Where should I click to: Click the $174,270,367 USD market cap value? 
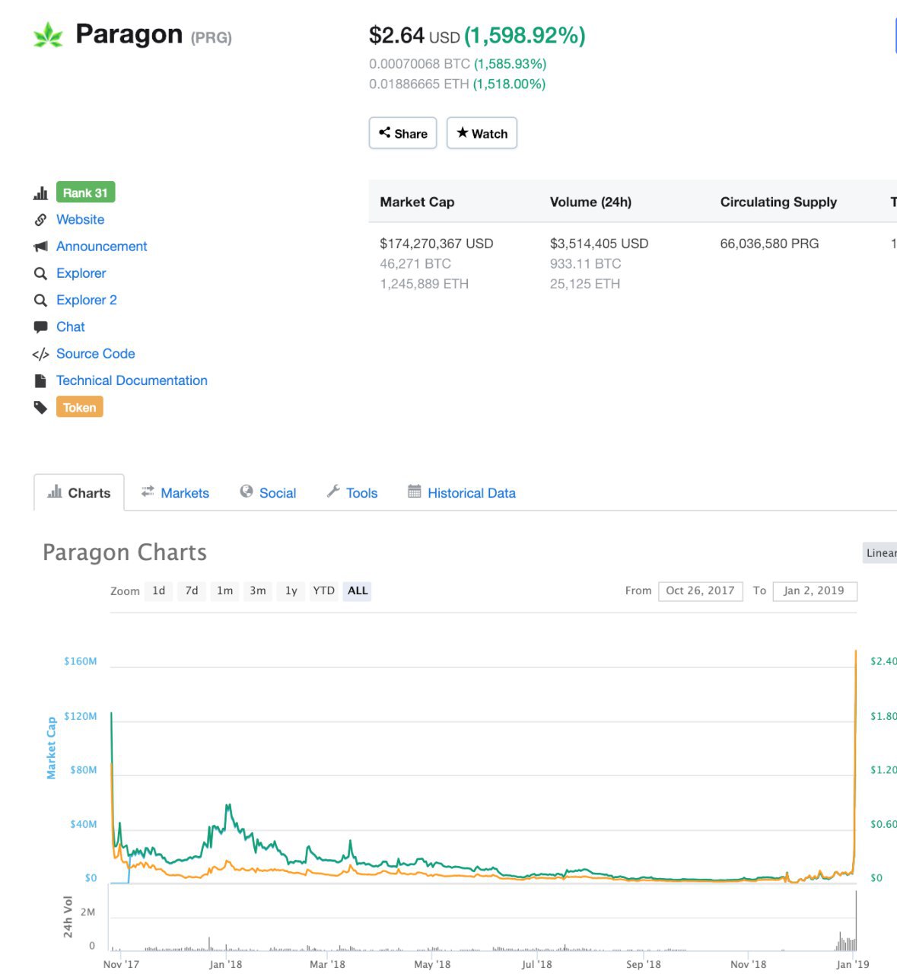pyautogui.click(x=437, y=243)
